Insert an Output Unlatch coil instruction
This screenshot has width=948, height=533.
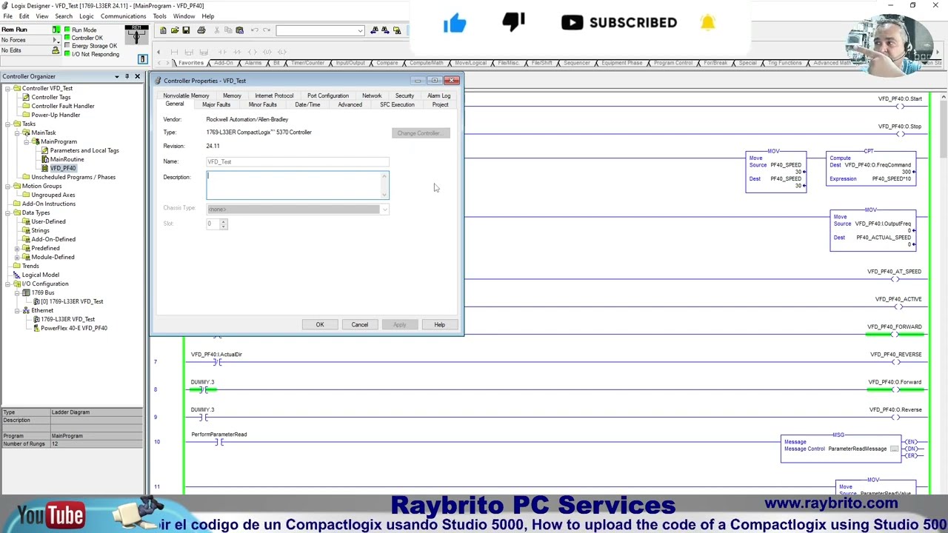[267, 52]
